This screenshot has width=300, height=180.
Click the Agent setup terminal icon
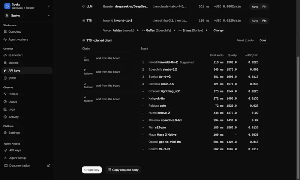point(6,158)
